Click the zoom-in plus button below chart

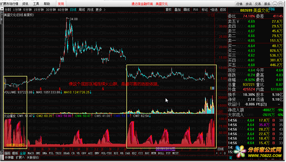coord(217,153)
